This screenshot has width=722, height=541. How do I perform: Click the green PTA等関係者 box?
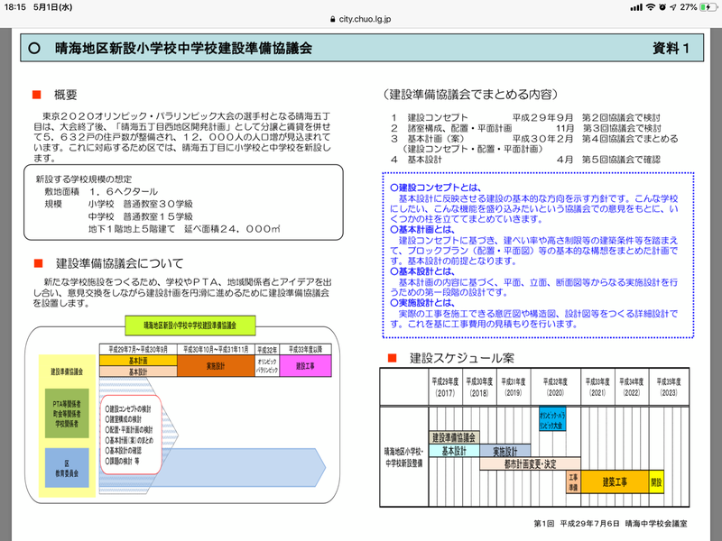coord(67,414)
